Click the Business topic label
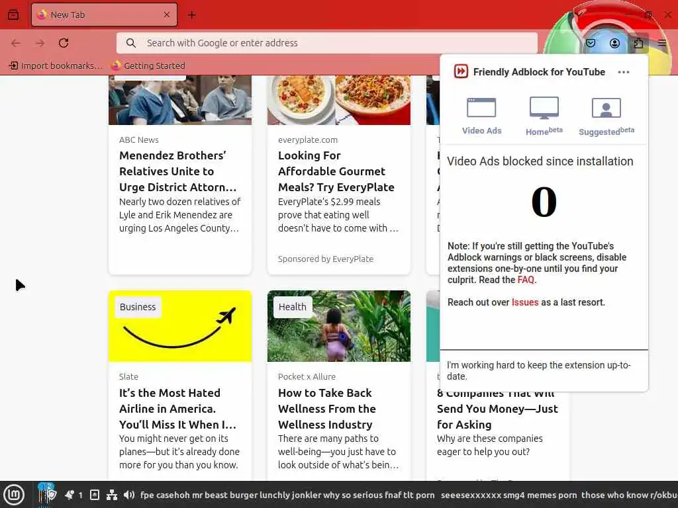This screenshot has height=508, width=678. pyautogui.click(x=138, y=307)
